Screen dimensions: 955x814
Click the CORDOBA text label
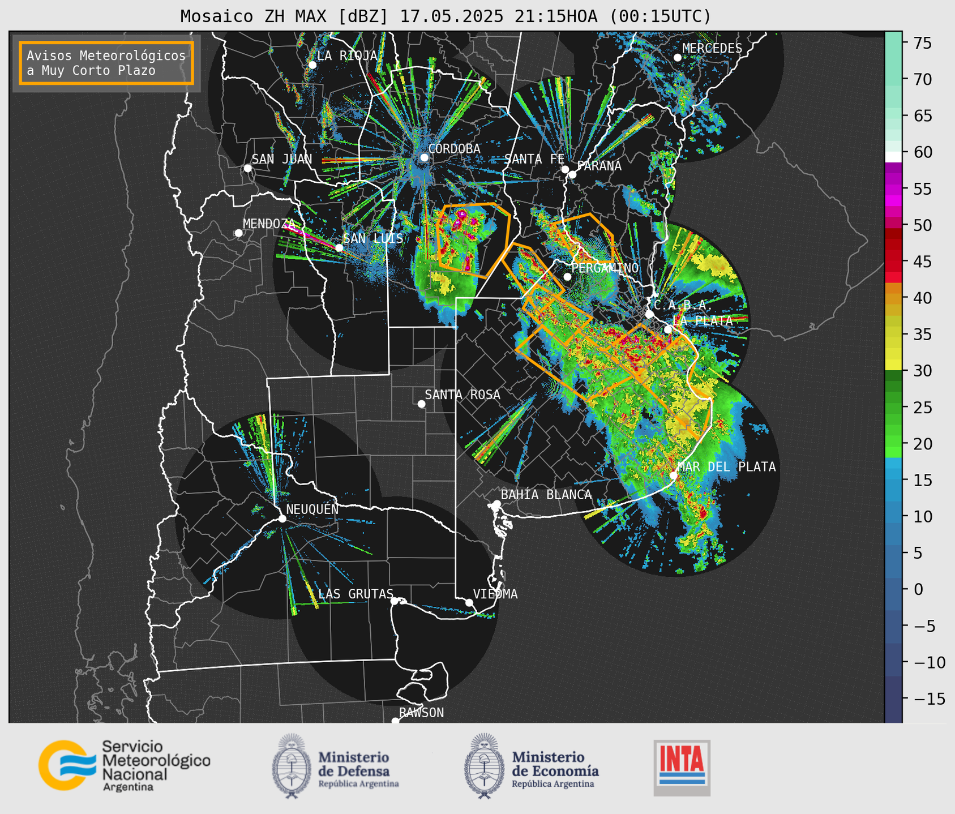[454, 148]
